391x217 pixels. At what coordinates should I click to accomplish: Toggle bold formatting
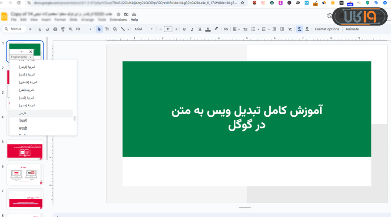point(184,29)
